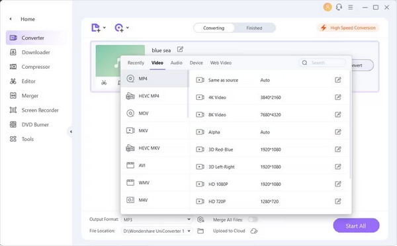Screen dimensions: 397x246
Task: Switch to the Converting tab
Action: [x=214, y=28]
